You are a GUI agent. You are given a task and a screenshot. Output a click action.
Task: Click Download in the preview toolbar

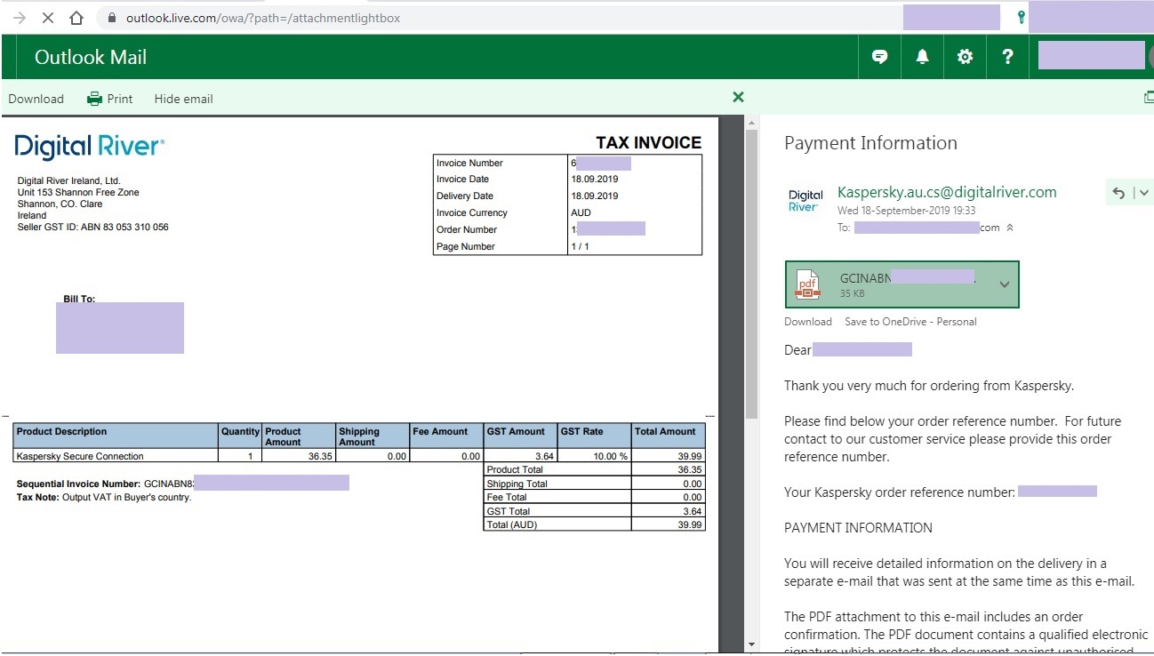[36, 99]
